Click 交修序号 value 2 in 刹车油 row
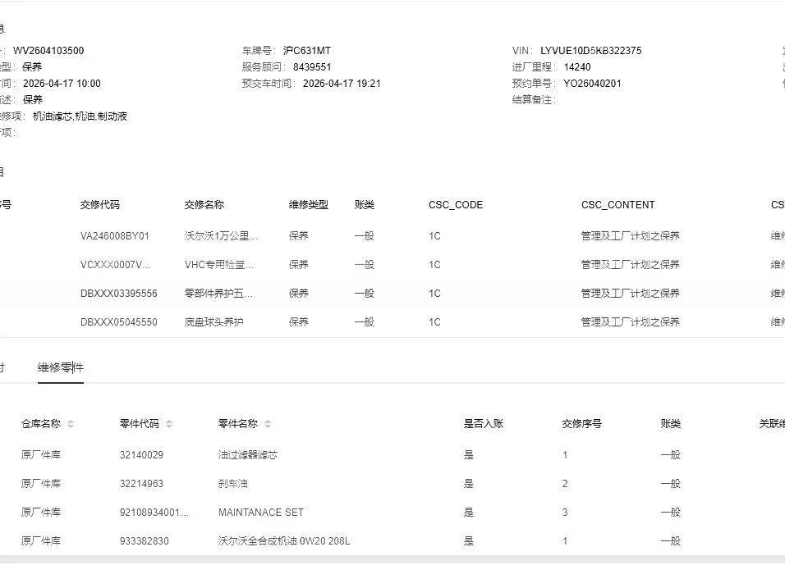Viewport: 785px width, 588px height. click(565, 484)
